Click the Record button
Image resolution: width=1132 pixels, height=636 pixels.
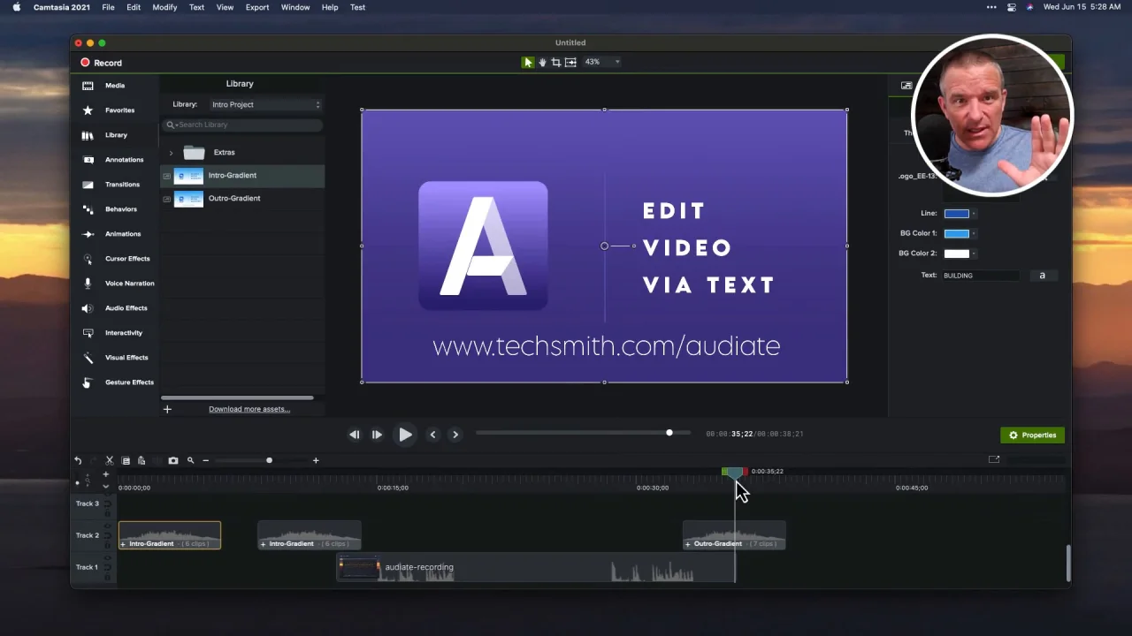click(101, 63)
